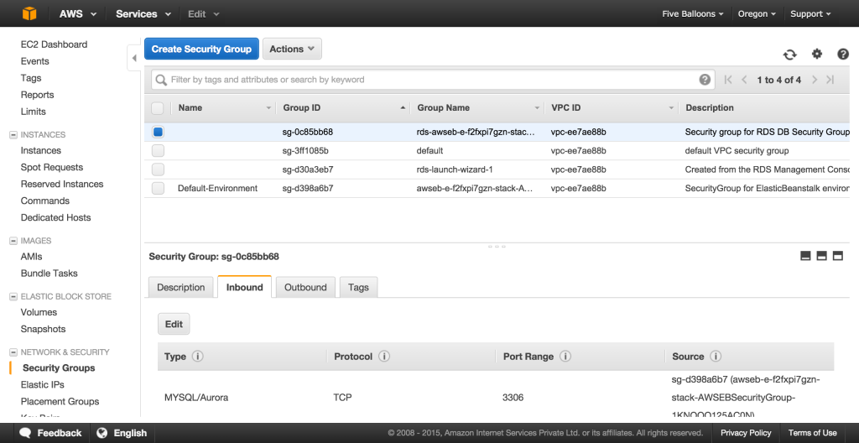
Task: Uncheck the sg-0c85bb68 row checkbox
Action: pyautogui.click(x=158, y=132)
